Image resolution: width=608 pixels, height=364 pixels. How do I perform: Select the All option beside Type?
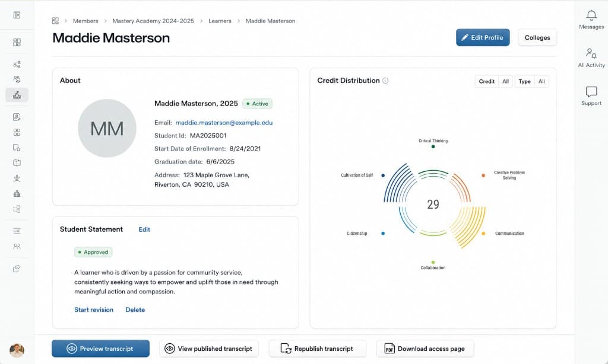click(541, 81)
